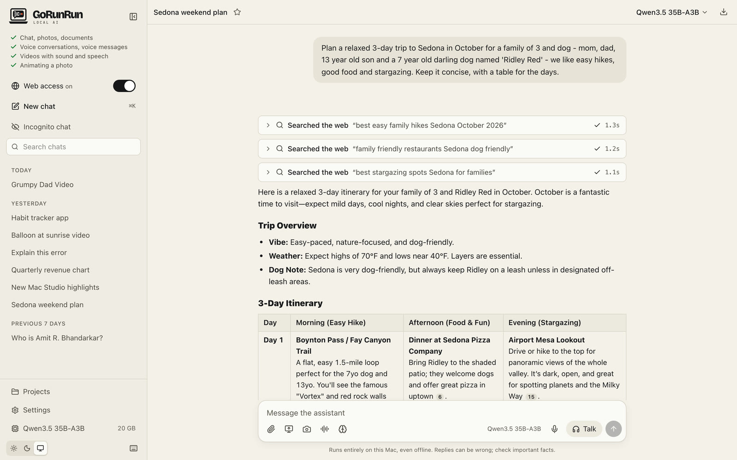737x460 pixels.
Task: Share the screen using the monitor icon
Action: (289, 429)
